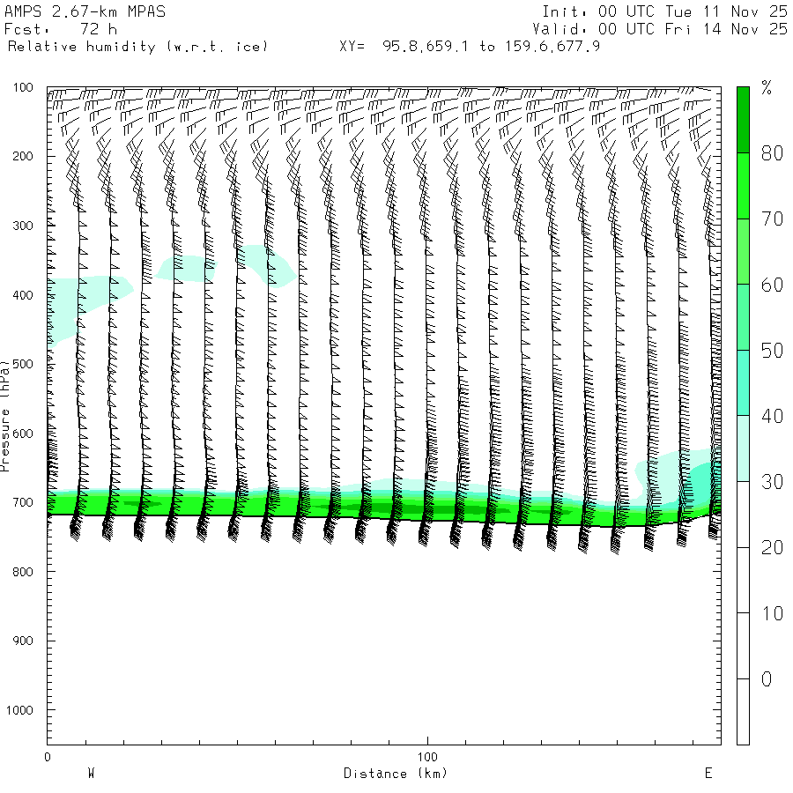Viewport: 793px width, 793px height.
Task: Click the 50-60% legend color band
Action: (x=743, y=317)
